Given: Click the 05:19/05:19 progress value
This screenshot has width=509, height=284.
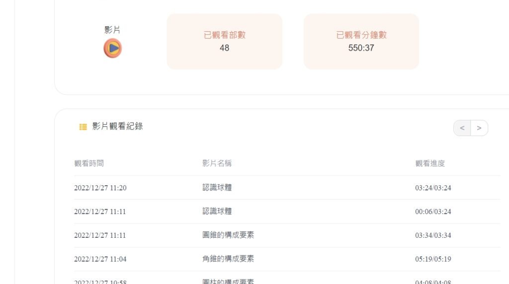Looking at the screenshot, I should pyautogui.click(x=433, y=259).
